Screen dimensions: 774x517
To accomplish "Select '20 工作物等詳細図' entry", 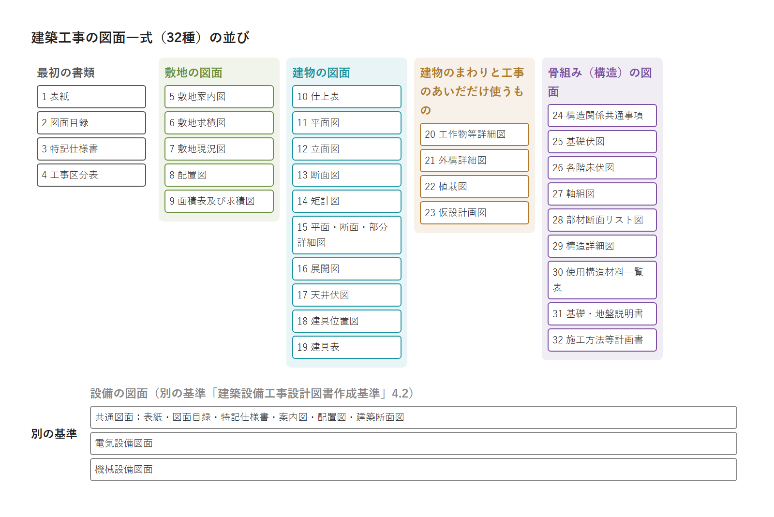I will pos(475,134).
